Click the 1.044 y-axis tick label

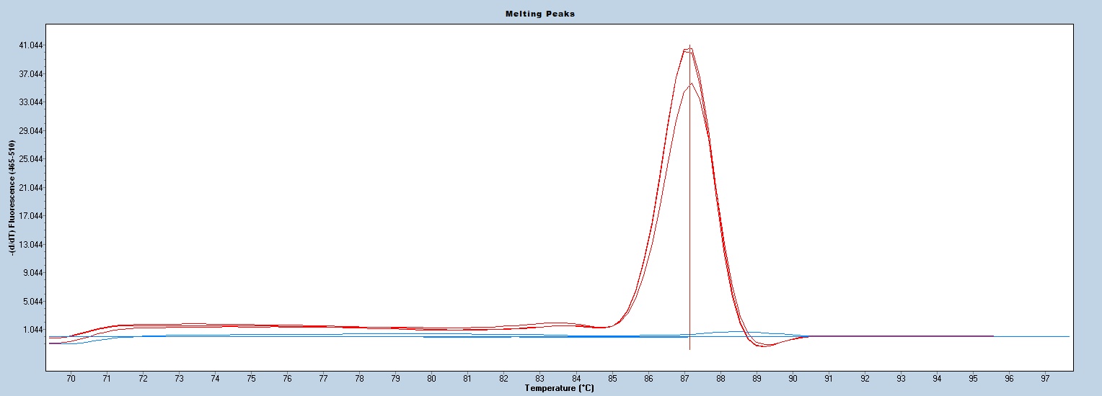coord(33,330)
